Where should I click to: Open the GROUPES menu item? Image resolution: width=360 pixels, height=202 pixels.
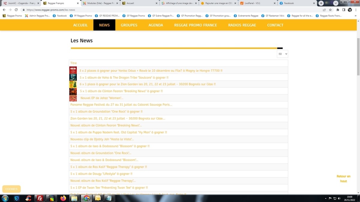[x=129, y=25]
